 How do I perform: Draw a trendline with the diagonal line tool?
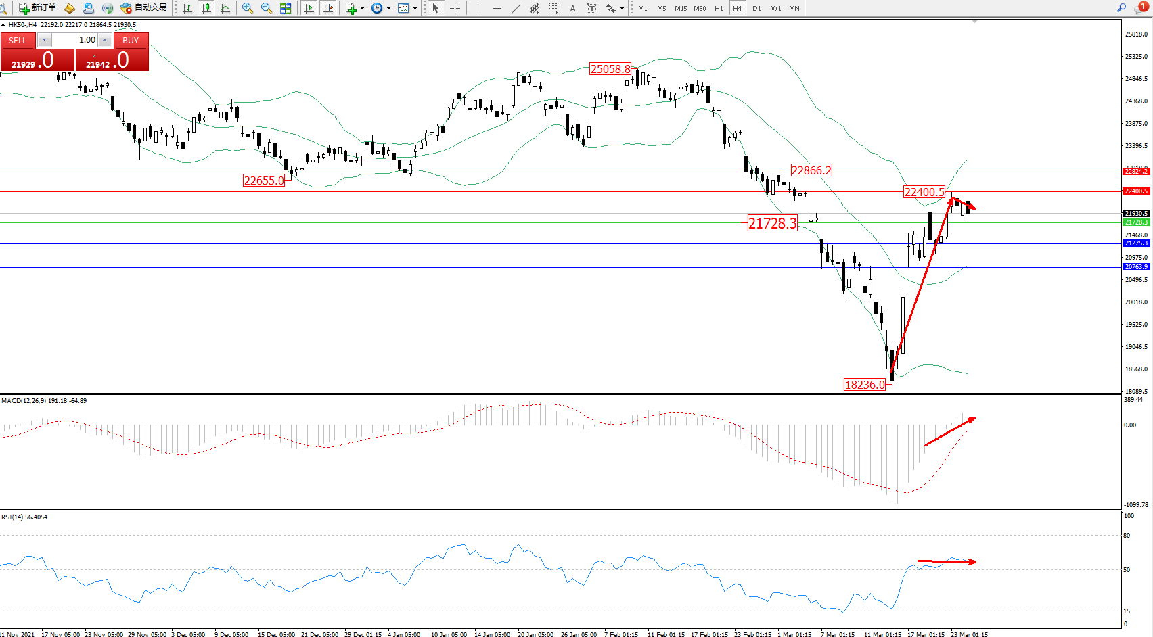pos(516,8)
